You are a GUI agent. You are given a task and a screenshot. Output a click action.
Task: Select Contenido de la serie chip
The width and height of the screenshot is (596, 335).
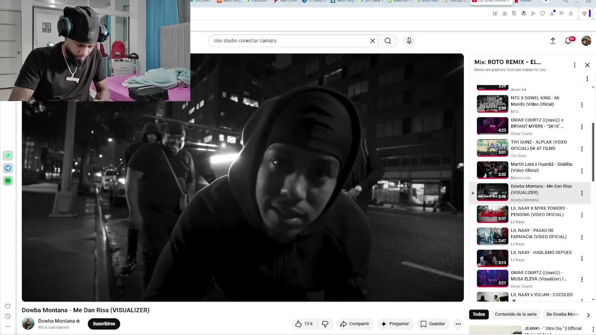tap(515, 315)
